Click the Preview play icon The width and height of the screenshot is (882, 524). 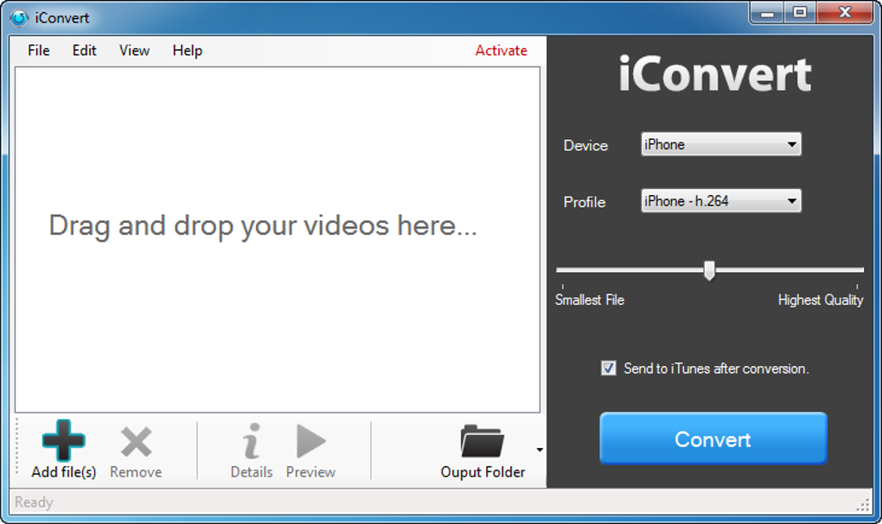click(x=310, y=441)
